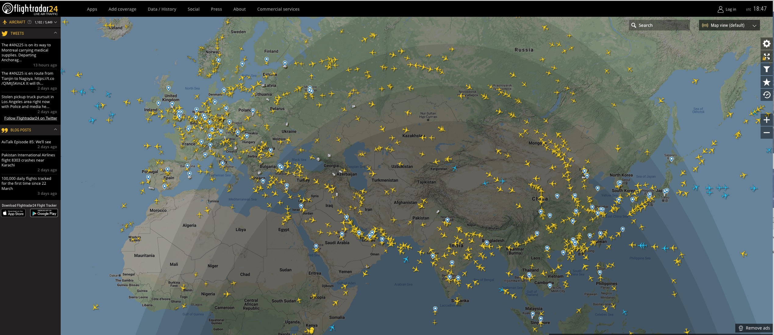Image resolution: width=774 pixels, height=335 pixels.
Task: Click the Download Flightradar24 Flight Tracker text
Action: pyautogui.click(x=29, y=205)
